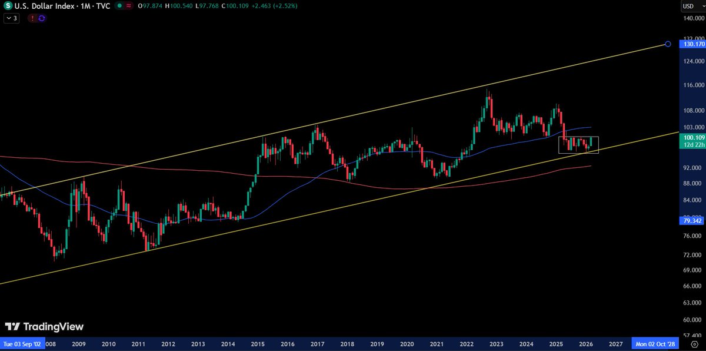Click the 116.000 price scale value
706x351 pixels.
(x=692, y=85)
